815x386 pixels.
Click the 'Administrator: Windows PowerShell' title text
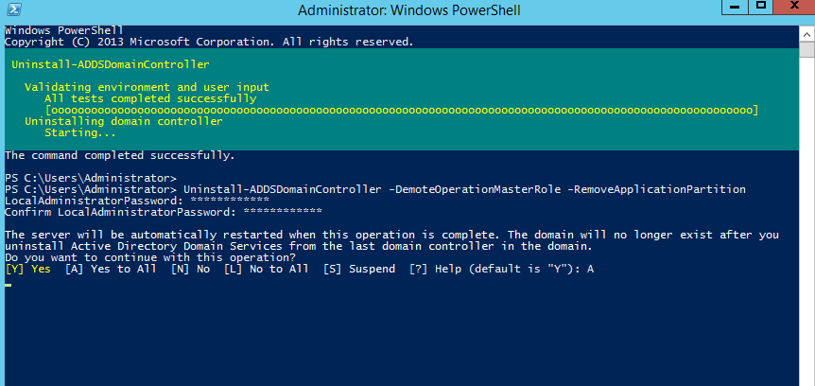point(409,9)
